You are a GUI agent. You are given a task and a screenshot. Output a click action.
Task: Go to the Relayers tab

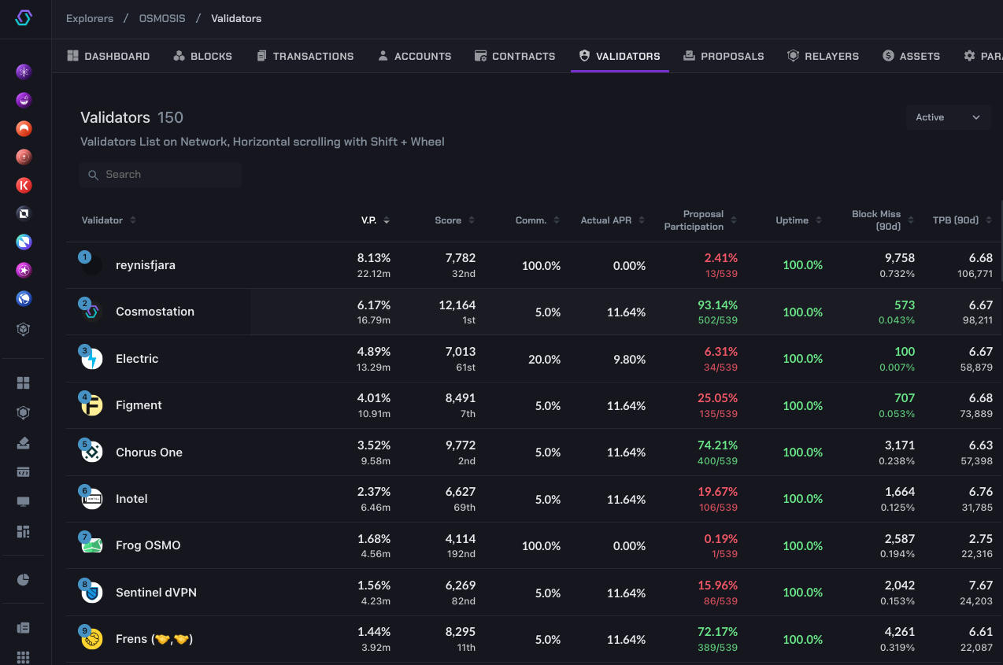[823, 56]
